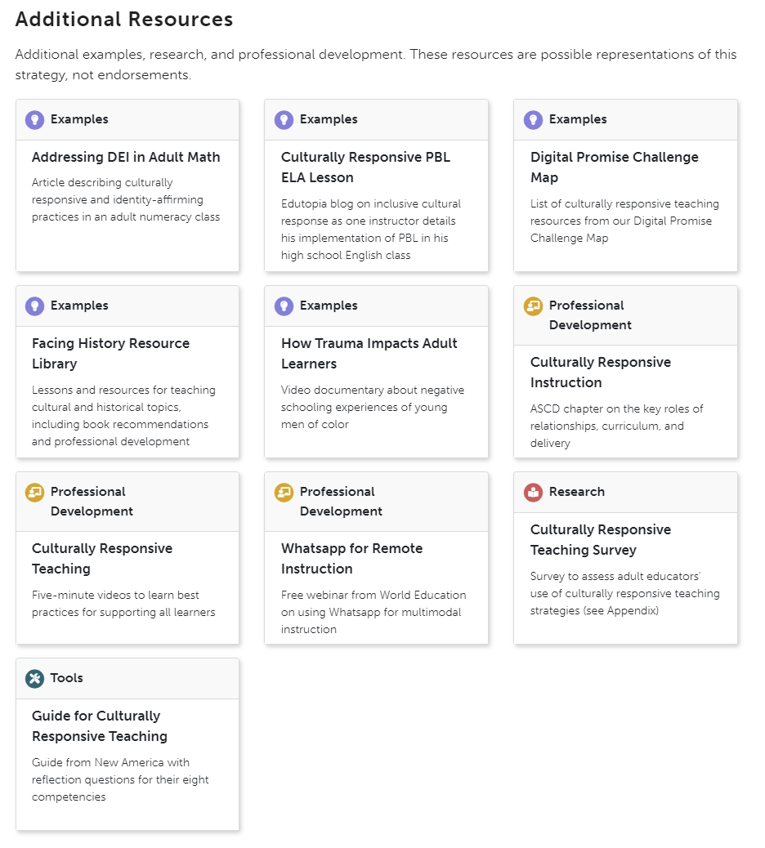
Task: Open Digital Promise Challenge Map resource
Action: tap(614, 167)
